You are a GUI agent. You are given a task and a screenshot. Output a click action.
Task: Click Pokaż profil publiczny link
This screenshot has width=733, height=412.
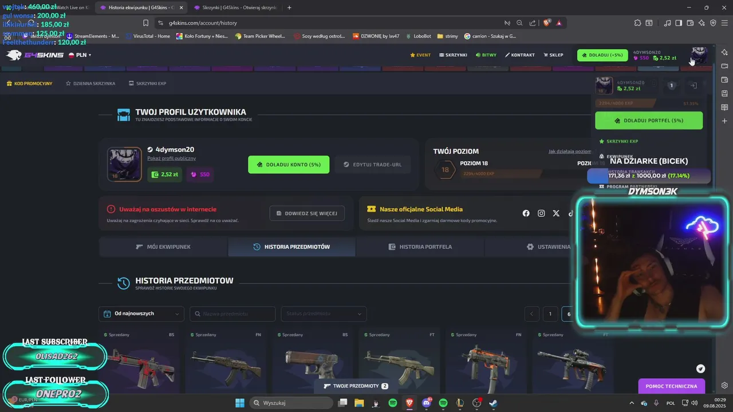click(171, 159)
